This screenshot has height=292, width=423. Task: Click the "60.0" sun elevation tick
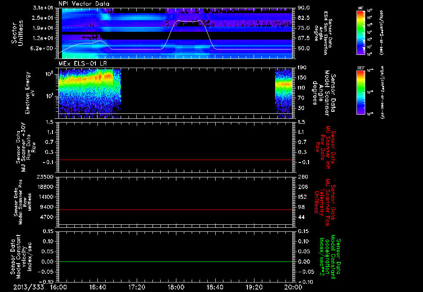[304, 49]
